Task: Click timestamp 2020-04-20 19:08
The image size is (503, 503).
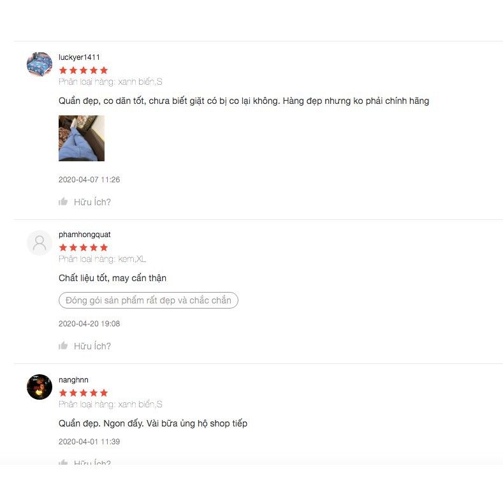Action: click(x=89, y=324)
